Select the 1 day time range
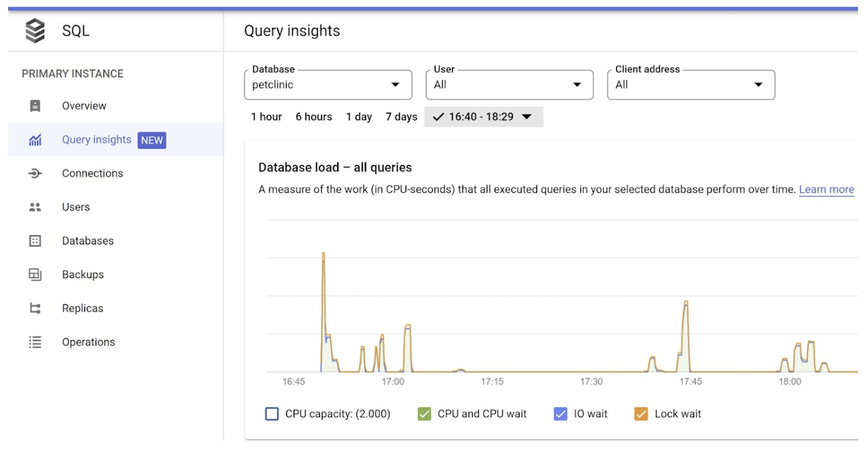Viewport: 868px width, 453px height. tap(359, 117)
